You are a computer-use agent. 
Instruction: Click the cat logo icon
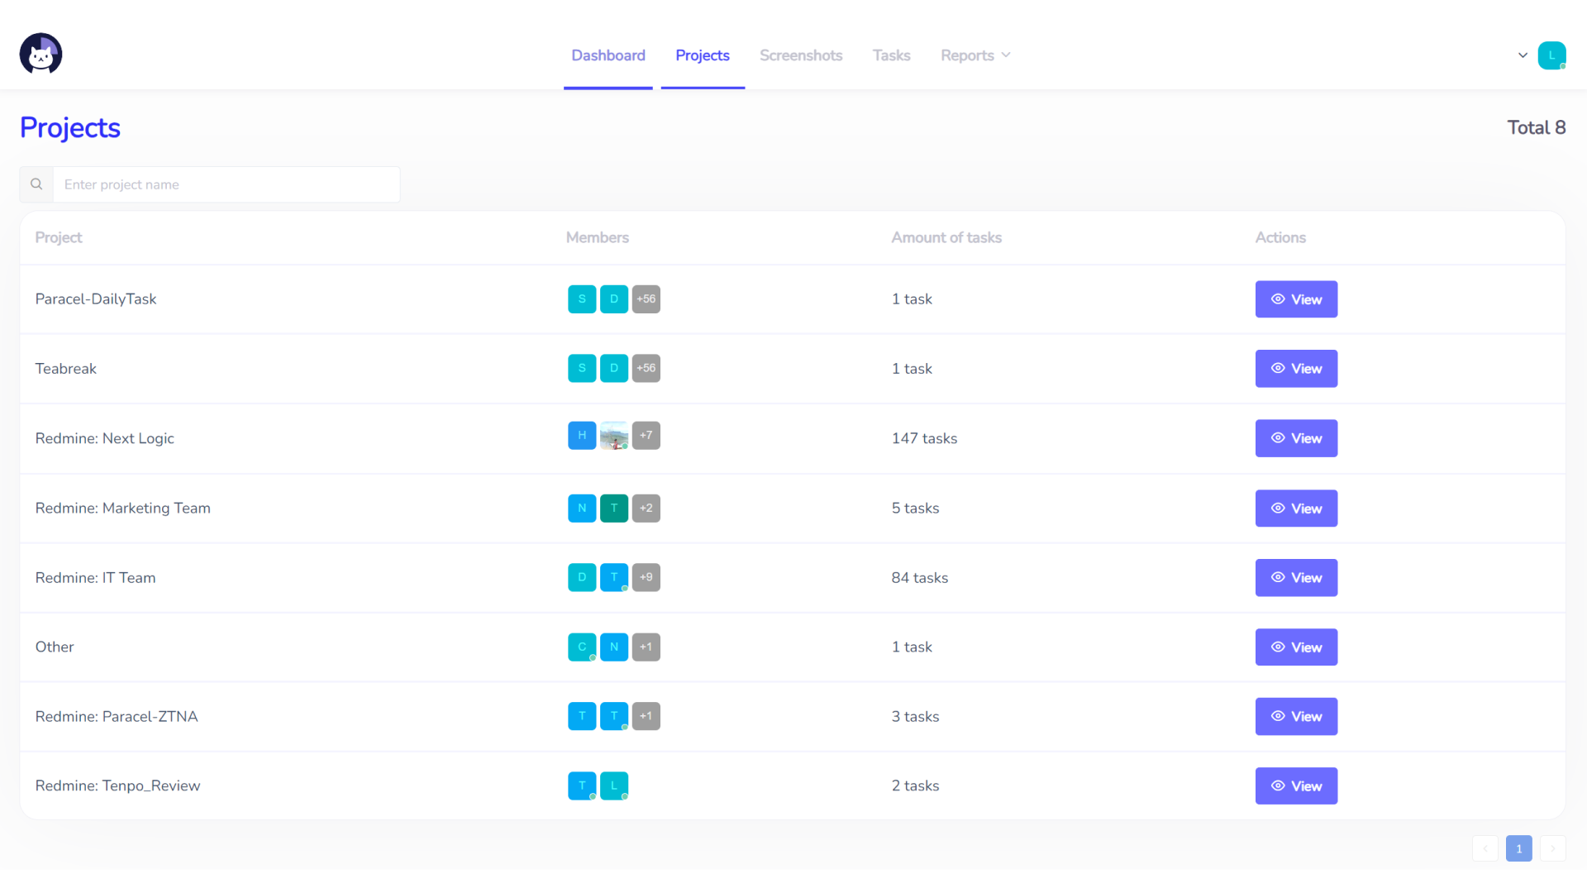(x=41, y=55)
